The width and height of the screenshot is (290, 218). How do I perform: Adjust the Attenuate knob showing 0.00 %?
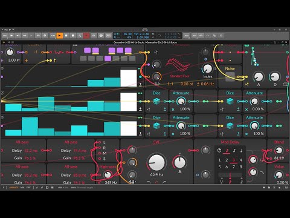(x=254, y=101)
